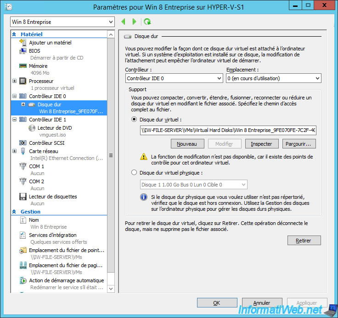Expand the Carte réseau tree node
The height and width of the screenshot is (318, 338).
coord(14,151)
